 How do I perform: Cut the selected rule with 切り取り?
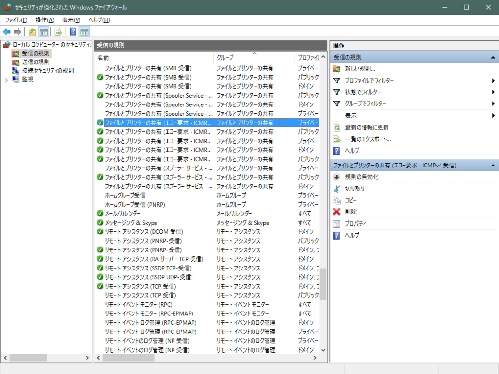[x=355, y=189]
